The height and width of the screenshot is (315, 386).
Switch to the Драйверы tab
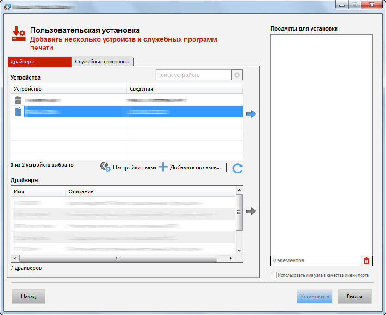(x=39, y=62)
